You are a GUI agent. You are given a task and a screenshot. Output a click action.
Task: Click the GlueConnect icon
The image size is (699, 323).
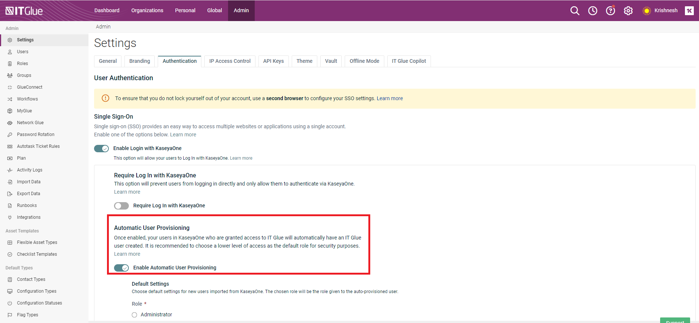coord(10,87)
